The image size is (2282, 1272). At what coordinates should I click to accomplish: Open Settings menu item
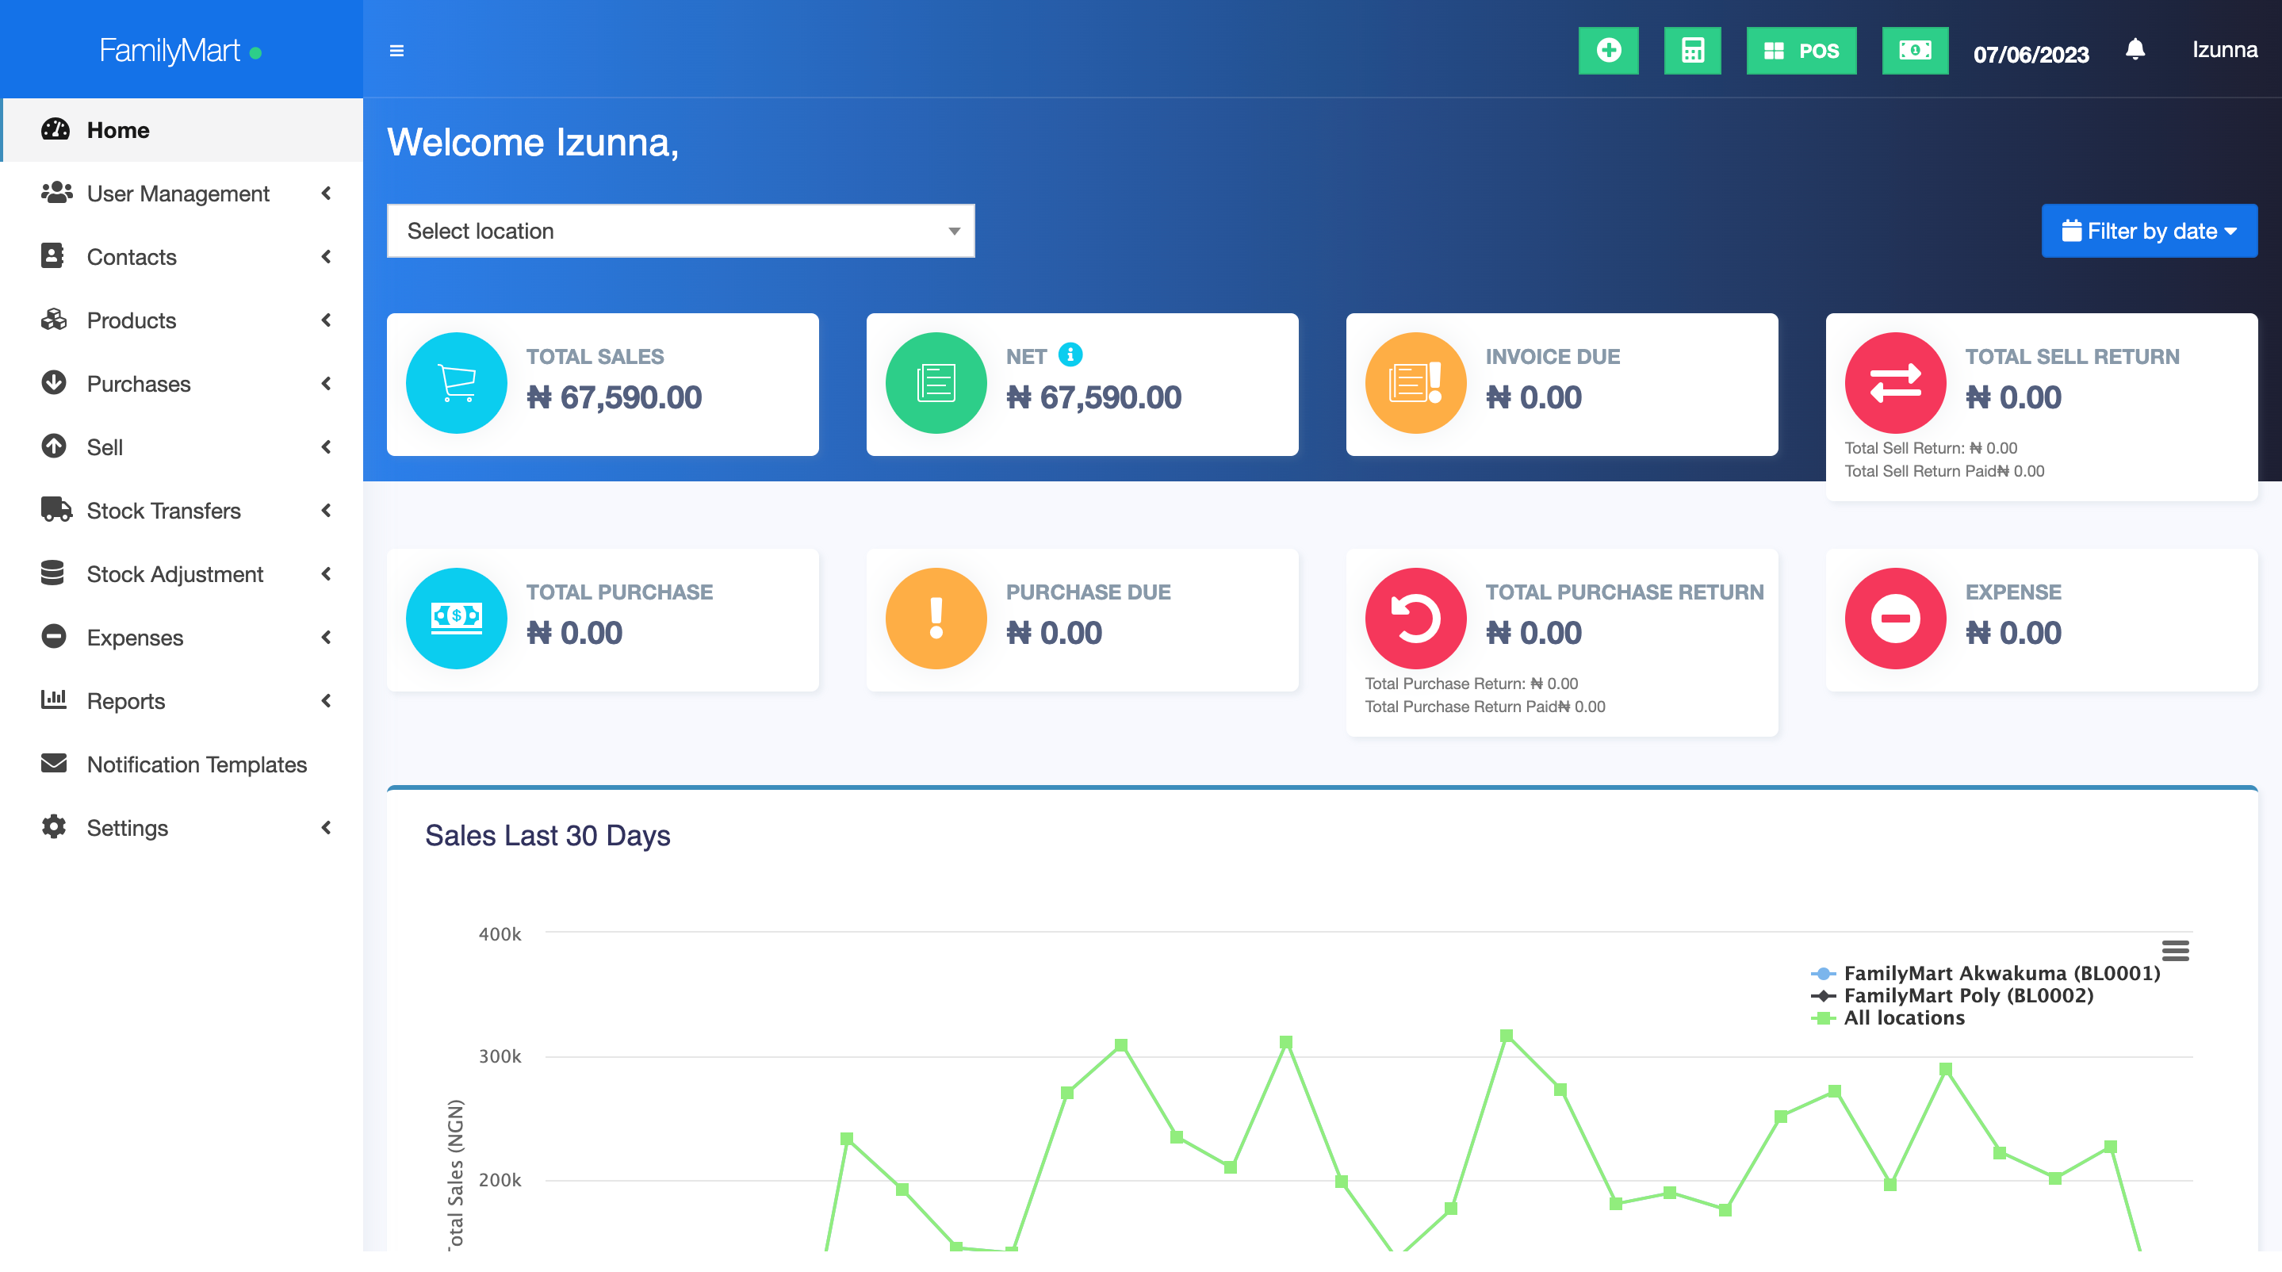coord(182,828)
